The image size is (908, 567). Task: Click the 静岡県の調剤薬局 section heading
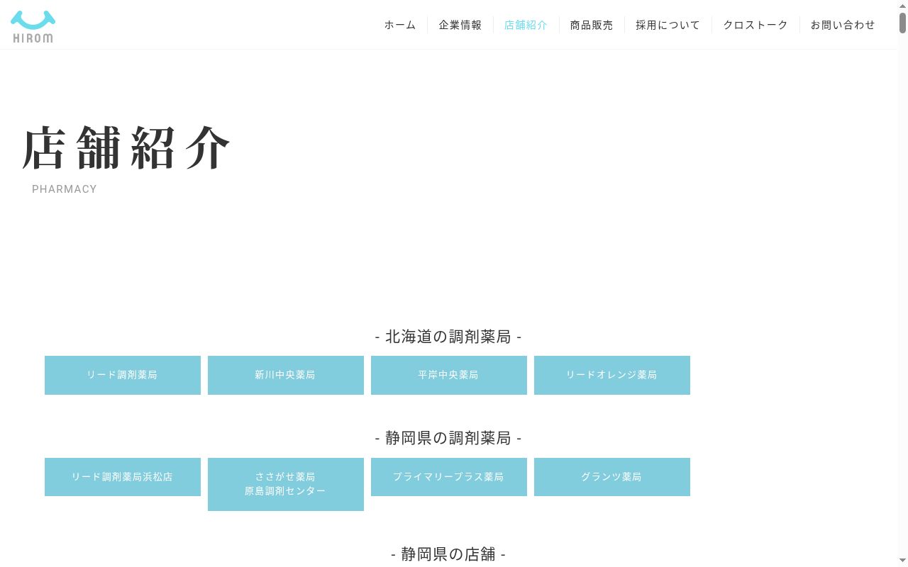[448, 438]
